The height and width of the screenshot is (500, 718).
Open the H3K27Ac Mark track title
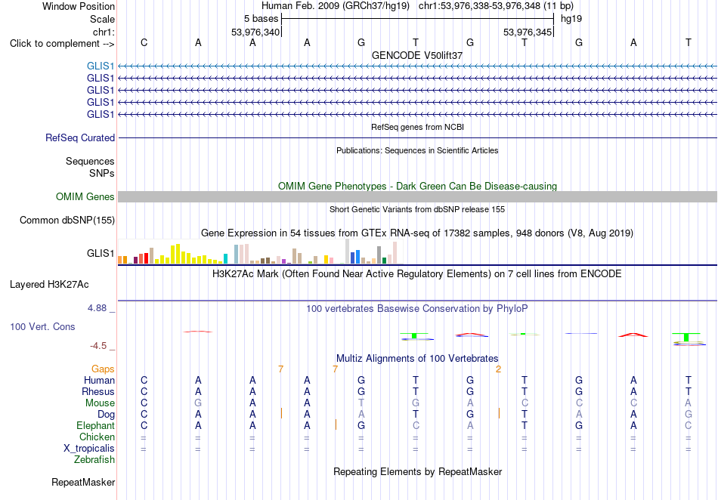[417, 274]
